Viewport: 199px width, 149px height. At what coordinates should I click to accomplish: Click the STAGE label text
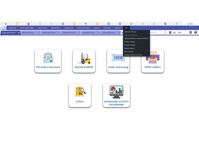point(80,102)
